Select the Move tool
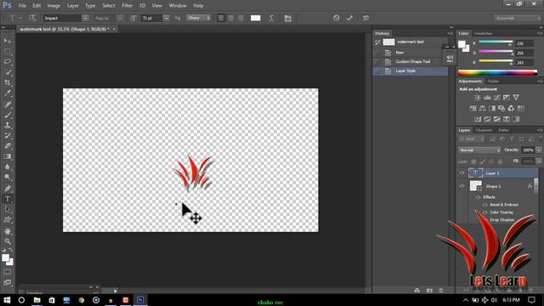Screen dimensions: 544x306 click(x=8, y=41)
